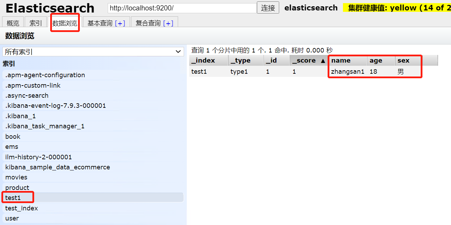451x225 pixels.
Task: Click the Elasticsearch title heading
Action: click(50, 8)
